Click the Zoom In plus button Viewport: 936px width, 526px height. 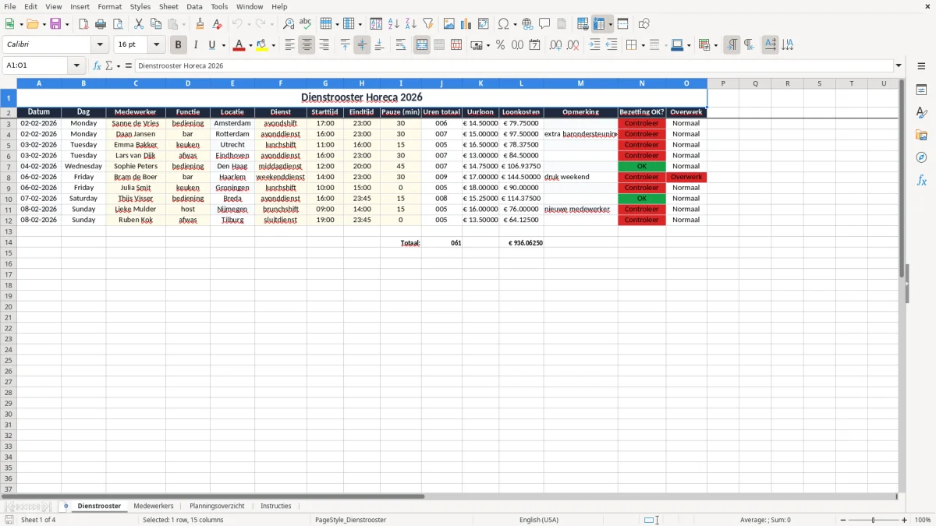click(905, 520)
